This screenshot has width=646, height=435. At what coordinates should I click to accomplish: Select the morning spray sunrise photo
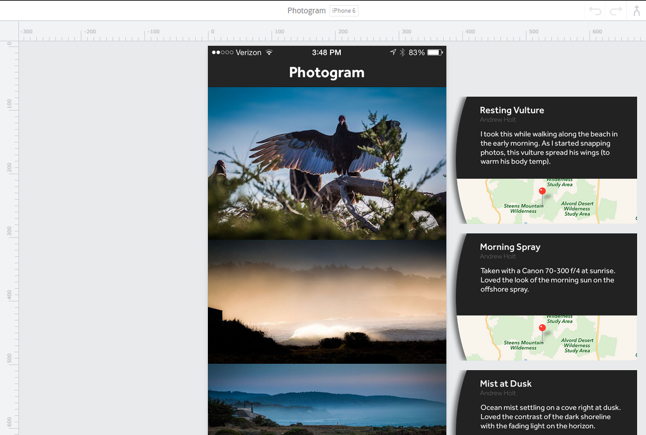(x=327, y=301)
